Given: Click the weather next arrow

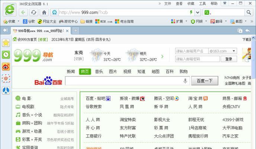Looking at the screenshot, I should click(162, 57).
